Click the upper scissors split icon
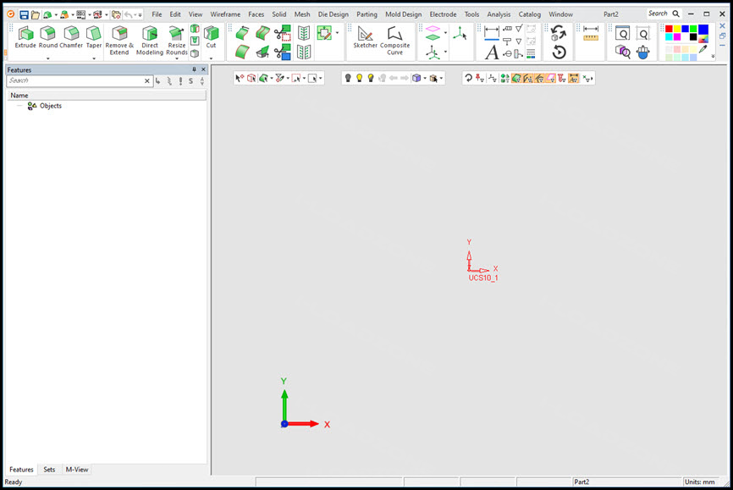The width and height of the screenshot is (733, 490). (283, 33)
